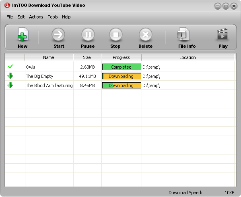Click the New download icon

[23, 35]
